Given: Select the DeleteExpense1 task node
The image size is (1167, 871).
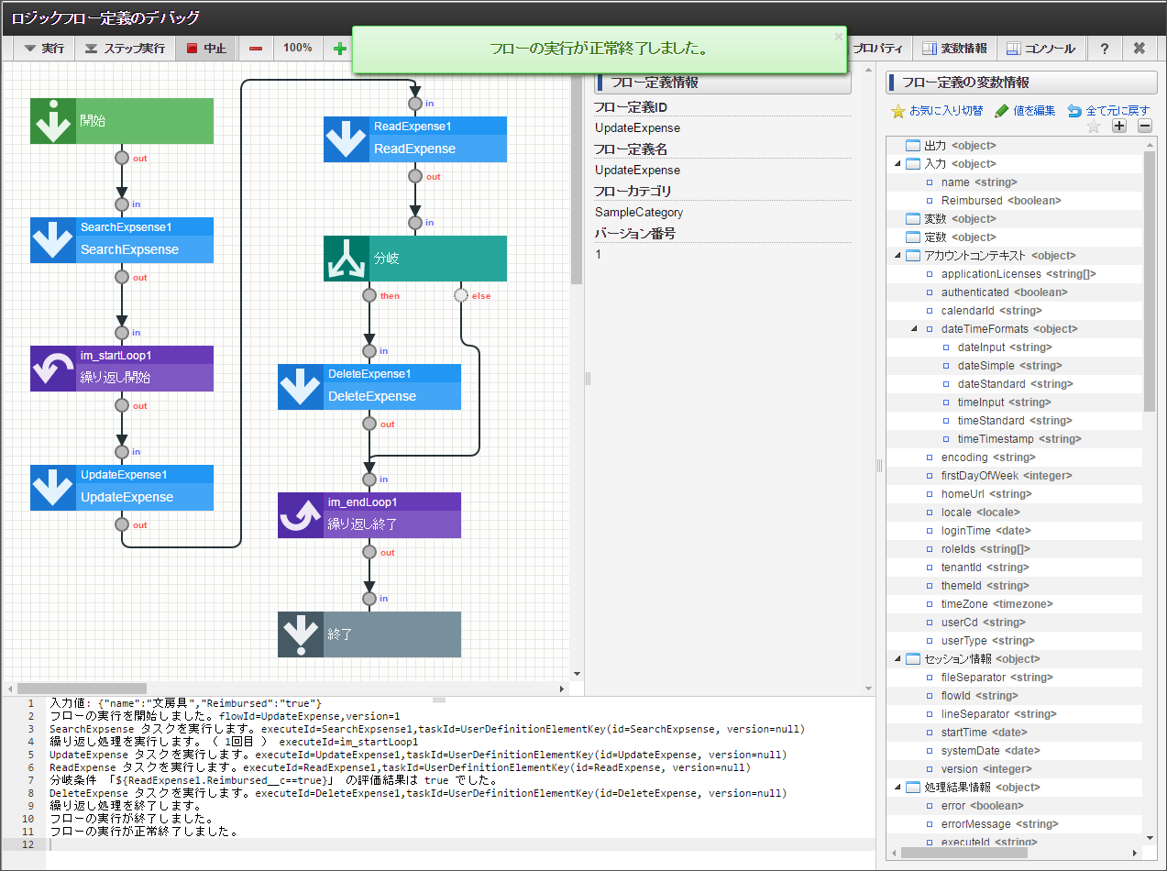Looking at the screenshot, I should pyautogui.click(x=369, y=387).
